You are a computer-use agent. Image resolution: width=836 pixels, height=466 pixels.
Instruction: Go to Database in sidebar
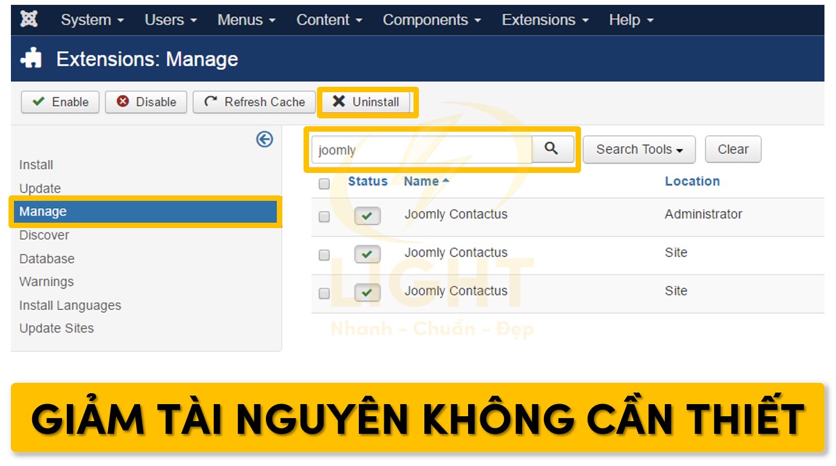pyautogui.click(x=47, y=259)
